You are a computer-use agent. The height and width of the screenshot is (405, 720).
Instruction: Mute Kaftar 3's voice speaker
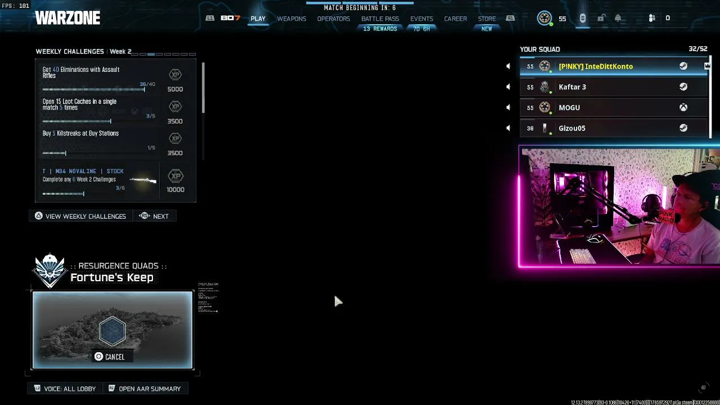click(508, 87)
